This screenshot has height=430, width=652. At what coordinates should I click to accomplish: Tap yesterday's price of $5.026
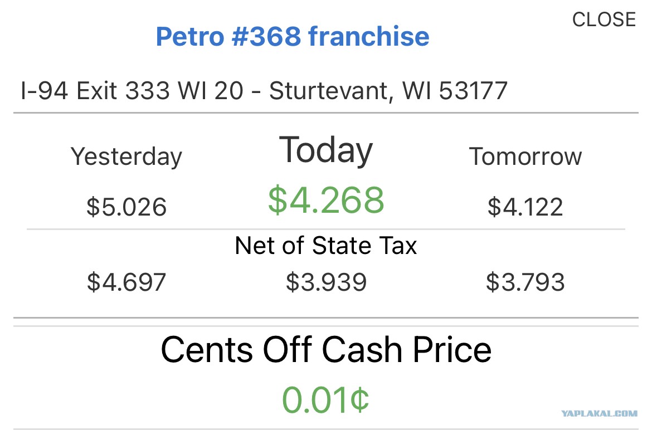[x=126, y=207]
